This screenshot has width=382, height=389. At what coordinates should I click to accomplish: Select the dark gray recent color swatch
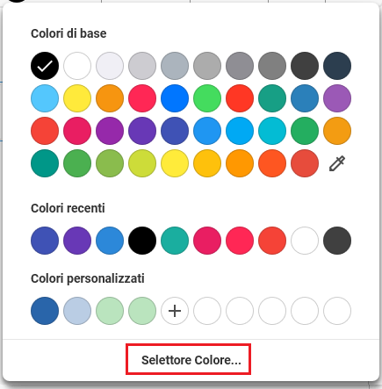click(337, 241)
